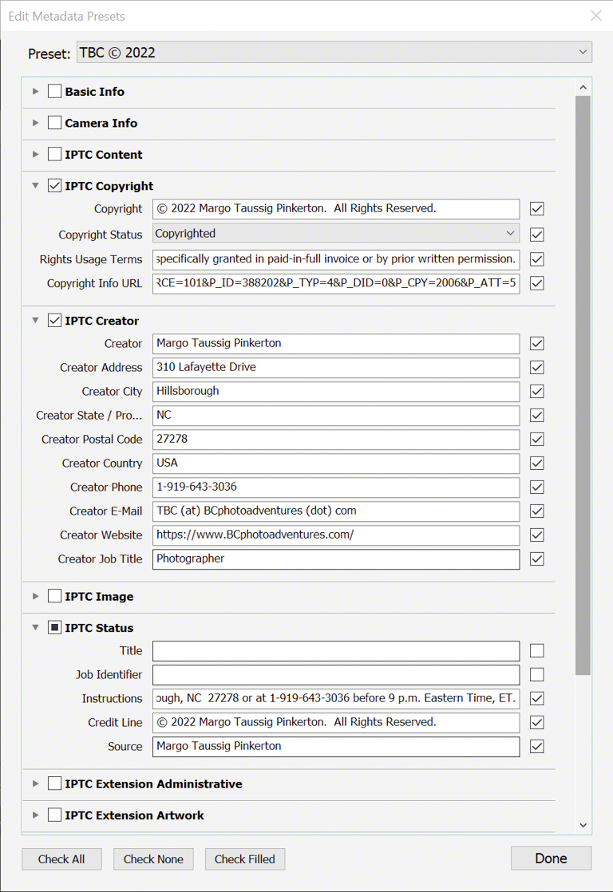613x892 pixels.
Task: Uncheck the IPTC Copyright section checkbox
Action: 54,185
